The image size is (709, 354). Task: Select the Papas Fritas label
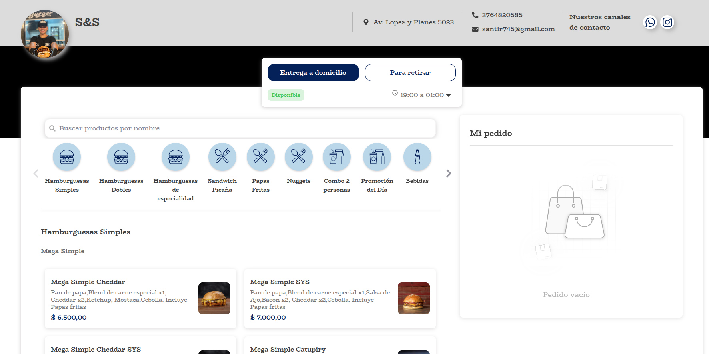tap(261, 185)
